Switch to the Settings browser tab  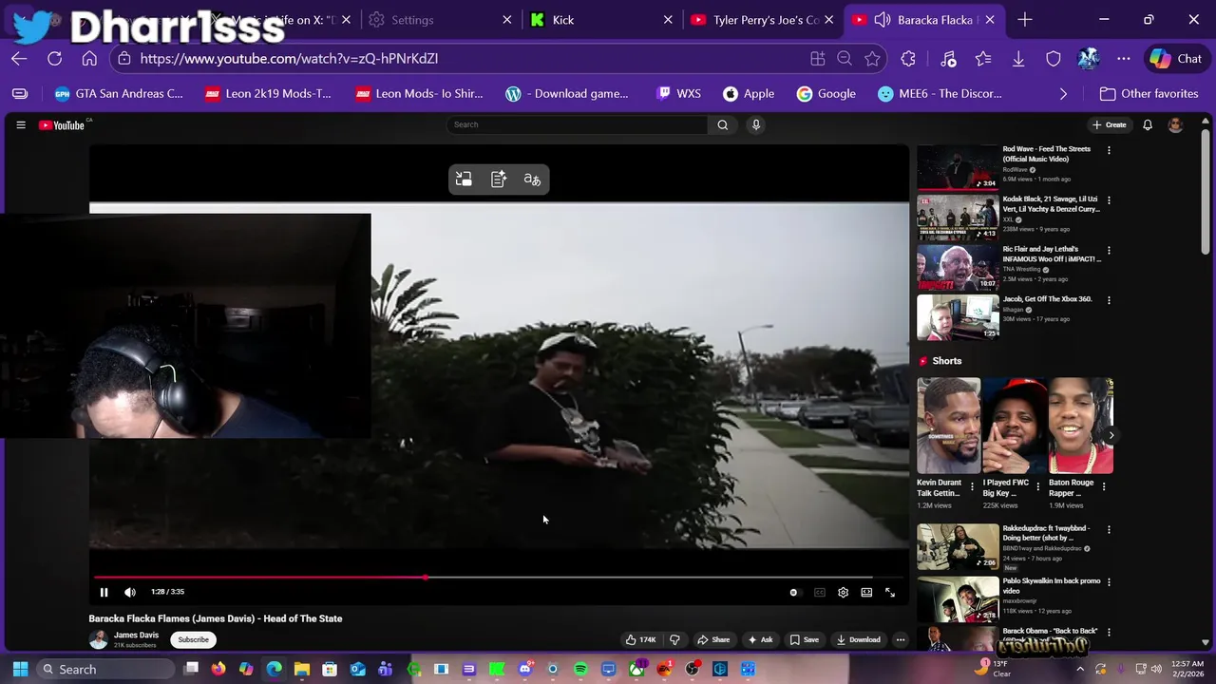pyautogui.click(x=439, y=20)
